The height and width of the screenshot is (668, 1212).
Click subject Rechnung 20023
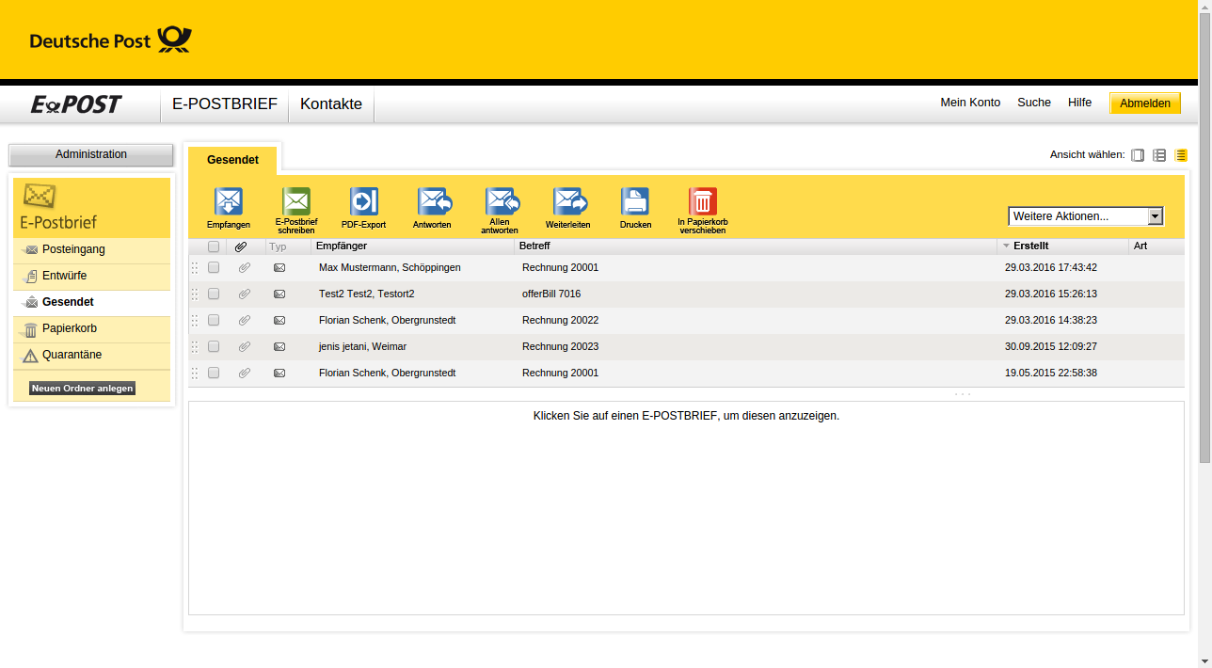560,346
